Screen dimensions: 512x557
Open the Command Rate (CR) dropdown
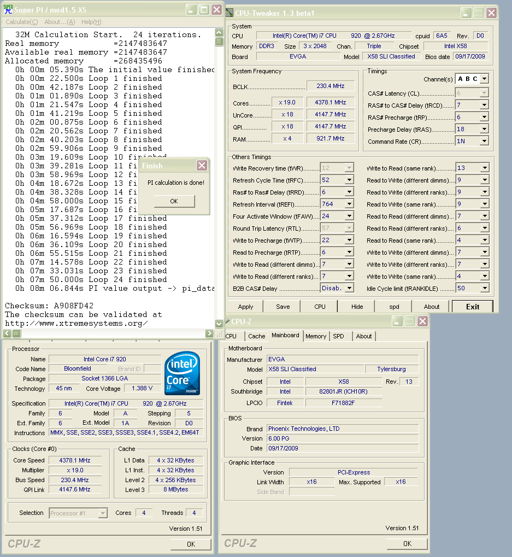pos(485,141)
